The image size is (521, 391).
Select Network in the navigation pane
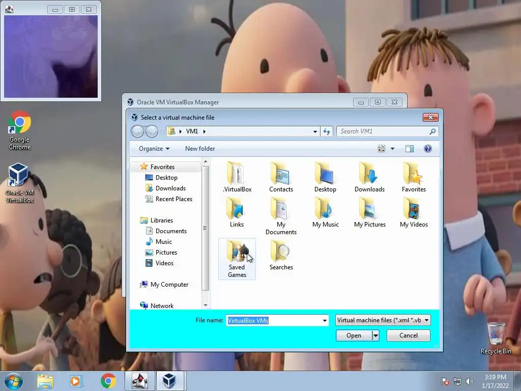pos(162,305)
